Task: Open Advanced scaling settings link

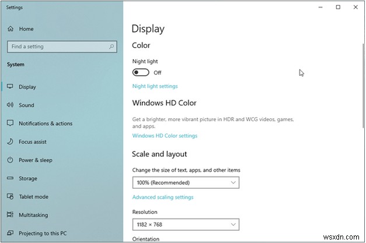Action: (x=163, y=197)
